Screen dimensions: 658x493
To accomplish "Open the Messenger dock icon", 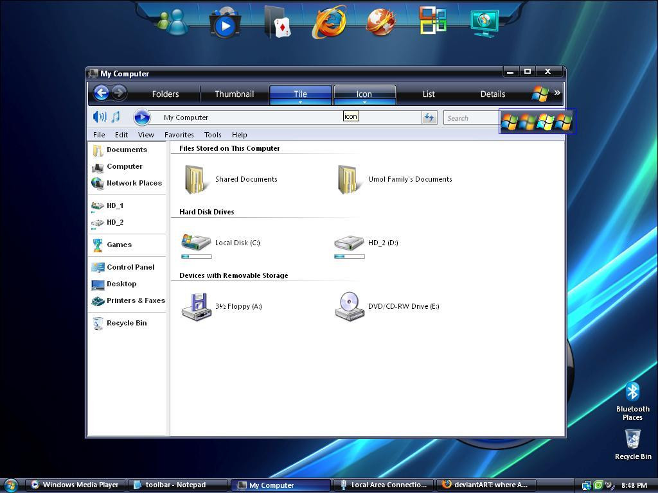I will (x=172, y=22).
